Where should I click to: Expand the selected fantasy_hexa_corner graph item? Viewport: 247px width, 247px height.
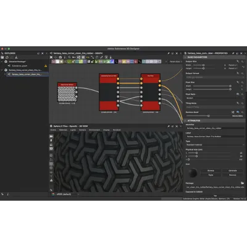click(x=5, y=74)
